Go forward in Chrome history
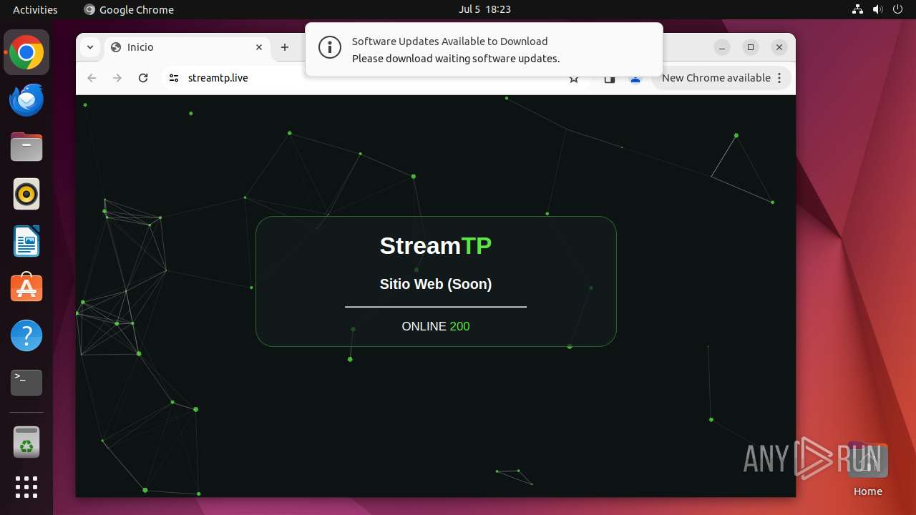This screenshot has height=515, width=916. tap(117, 78)
